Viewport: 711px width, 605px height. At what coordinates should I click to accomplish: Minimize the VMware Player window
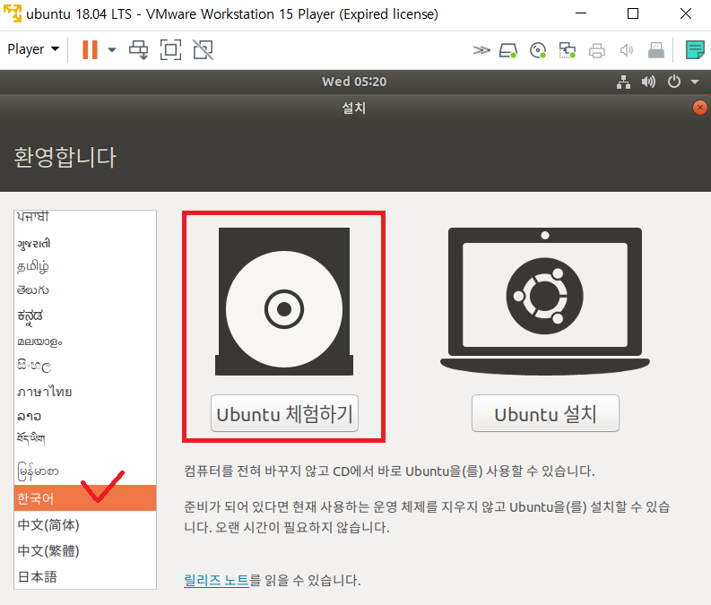[x=581, y=13]
